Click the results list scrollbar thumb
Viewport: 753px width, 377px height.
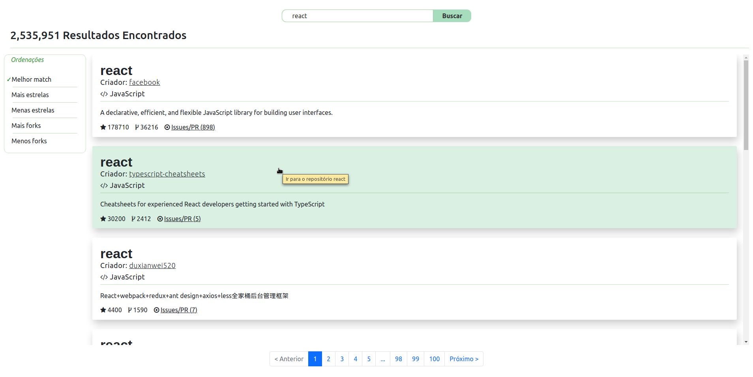pyautogui.click(x=746, y=105)
